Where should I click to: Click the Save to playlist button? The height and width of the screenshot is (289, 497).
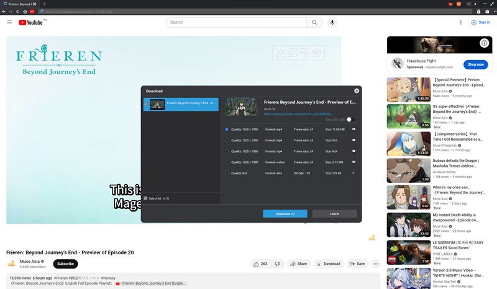(357, 264)
